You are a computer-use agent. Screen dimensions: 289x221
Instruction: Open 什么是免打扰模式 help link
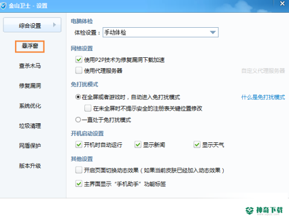pyautogui.click(x=263, y=97)
